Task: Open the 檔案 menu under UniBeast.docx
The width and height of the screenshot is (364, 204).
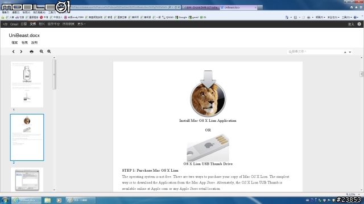Action: pos(15,42)
